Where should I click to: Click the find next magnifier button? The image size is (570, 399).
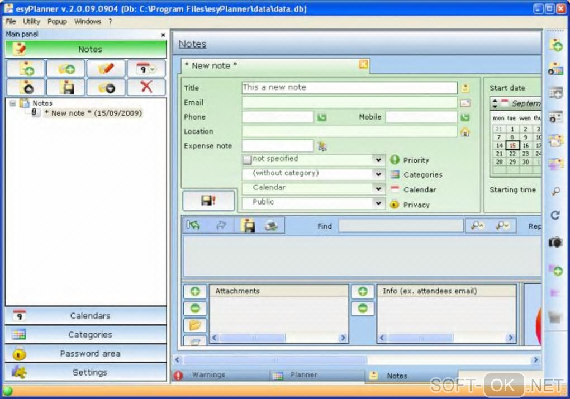pos(502,226)
